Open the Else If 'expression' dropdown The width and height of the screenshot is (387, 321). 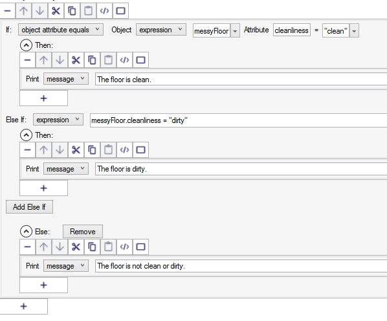coord(58,120)
